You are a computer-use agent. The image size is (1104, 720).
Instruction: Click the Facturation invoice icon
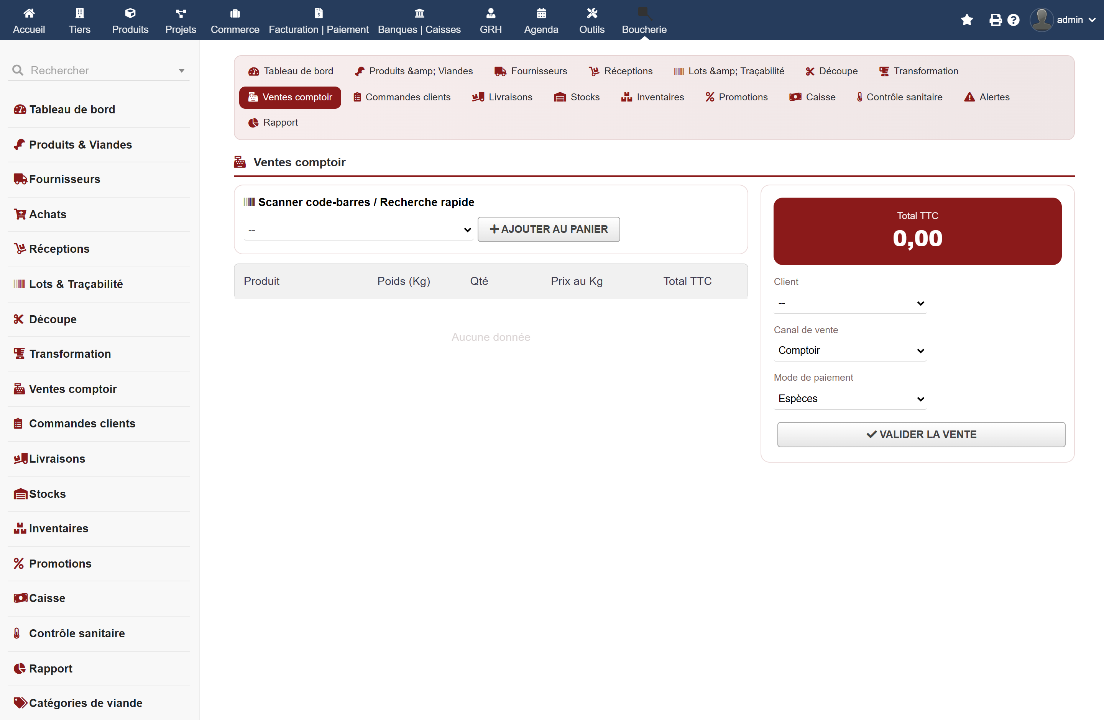[319, 13]
